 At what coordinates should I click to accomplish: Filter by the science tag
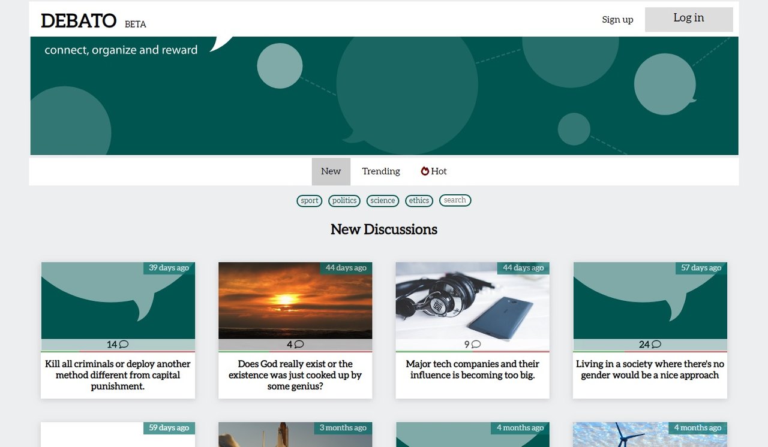pos(383,201)
